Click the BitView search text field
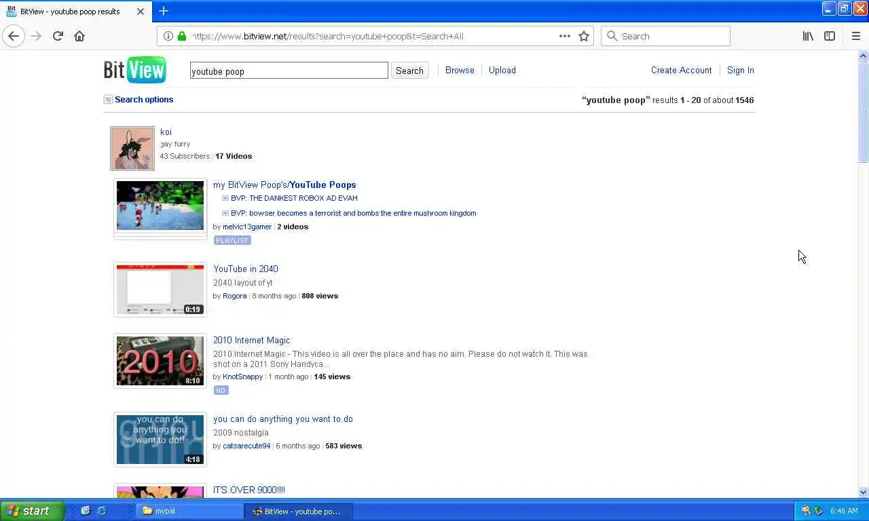Viewport: 869px width, 521px height. pyautogui.click(x=289, y=71)
